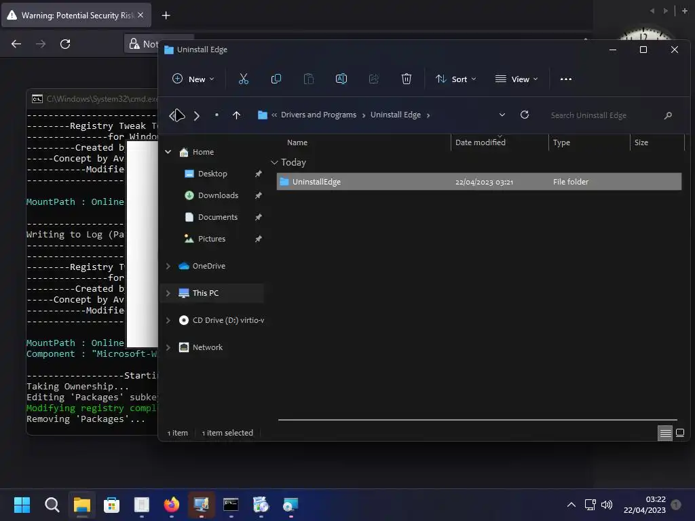Click the horizontal scrollbar in file list
Screen dimensions: 695x521
pyautogui.click(x=477, y=419)
